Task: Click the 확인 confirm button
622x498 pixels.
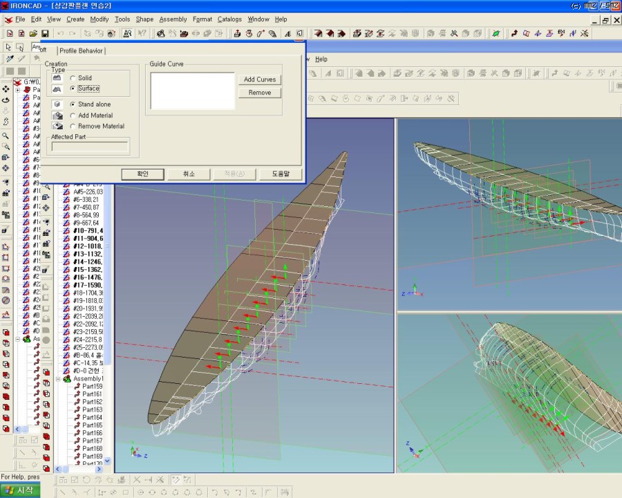Action: pyautogui.click(x=142, y=174)
